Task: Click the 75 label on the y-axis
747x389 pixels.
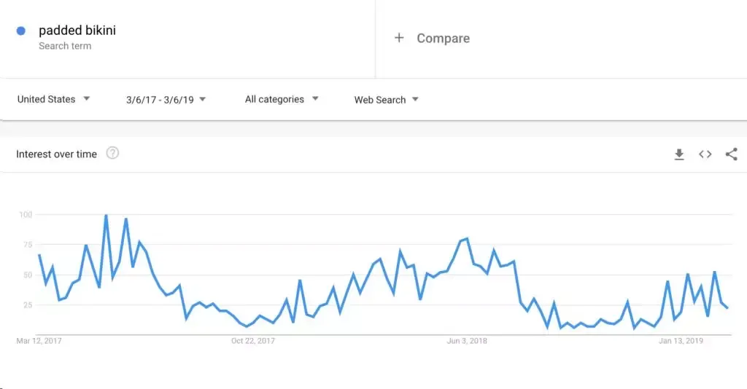Action: 27,245
